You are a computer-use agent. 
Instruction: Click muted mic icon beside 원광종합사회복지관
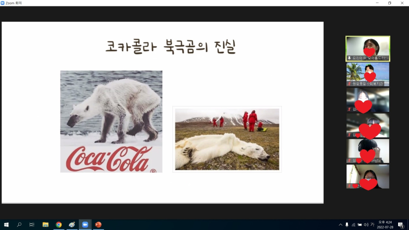click(x=349, y=84)
